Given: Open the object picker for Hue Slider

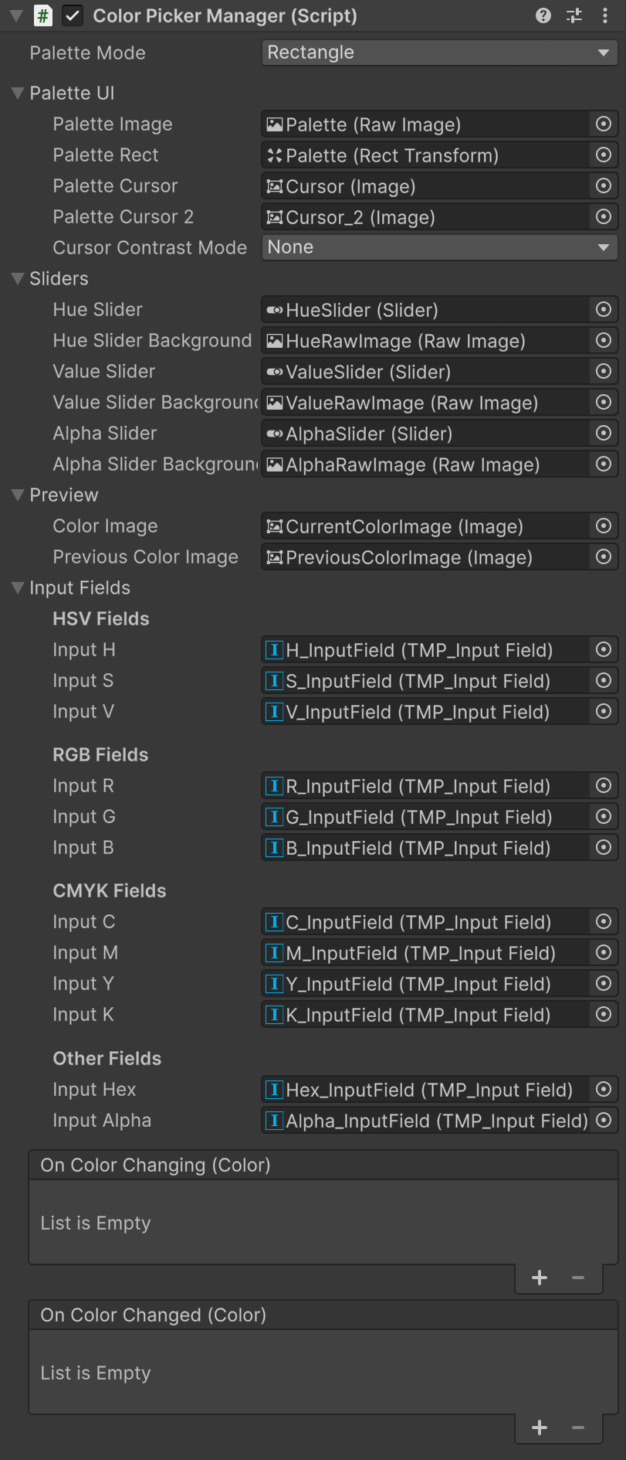Looking at the screenshot, I should pos(604,309).
